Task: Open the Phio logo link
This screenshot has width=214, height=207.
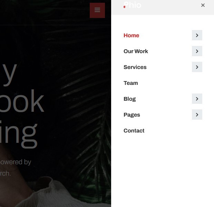Action: (132, 5)
